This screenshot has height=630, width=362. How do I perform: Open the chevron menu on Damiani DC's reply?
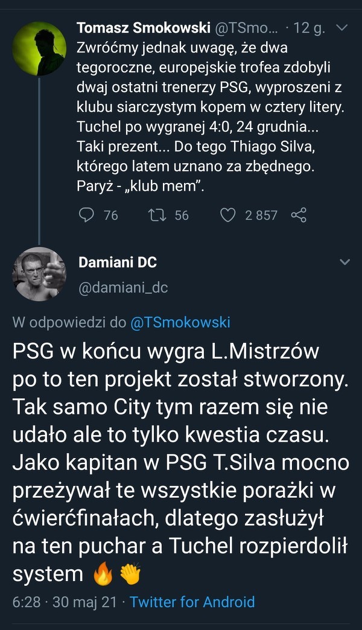pyautogui.click(x=345, y=262)
